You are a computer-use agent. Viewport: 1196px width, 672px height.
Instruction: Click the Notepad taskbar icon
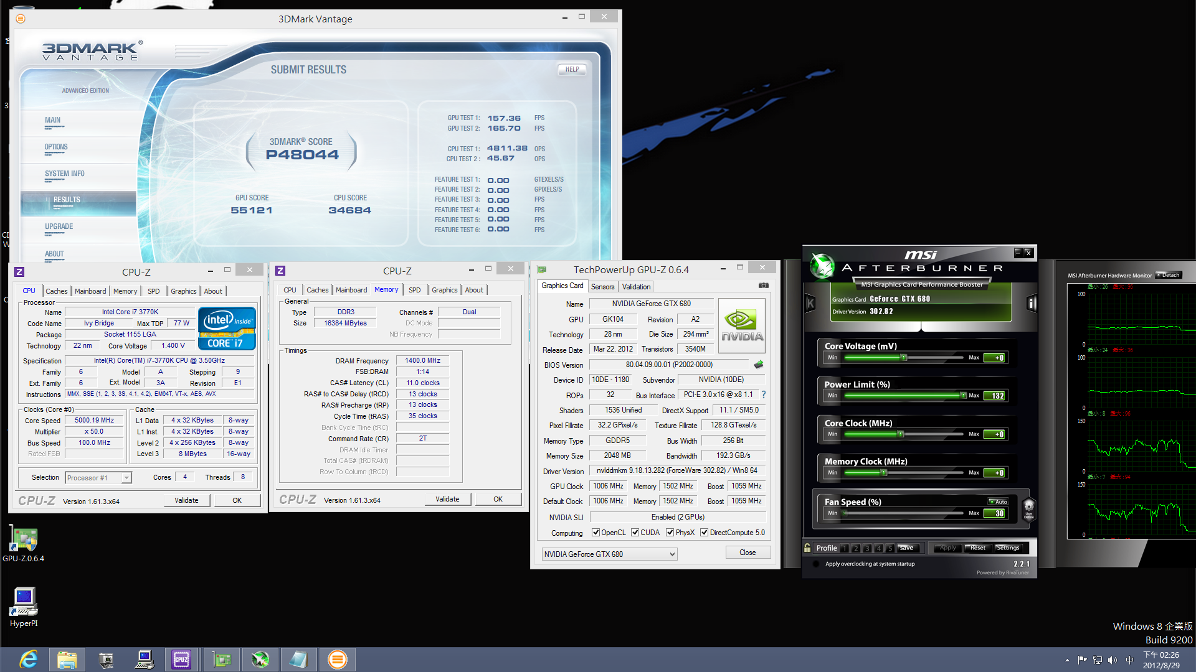pos(298,660)
